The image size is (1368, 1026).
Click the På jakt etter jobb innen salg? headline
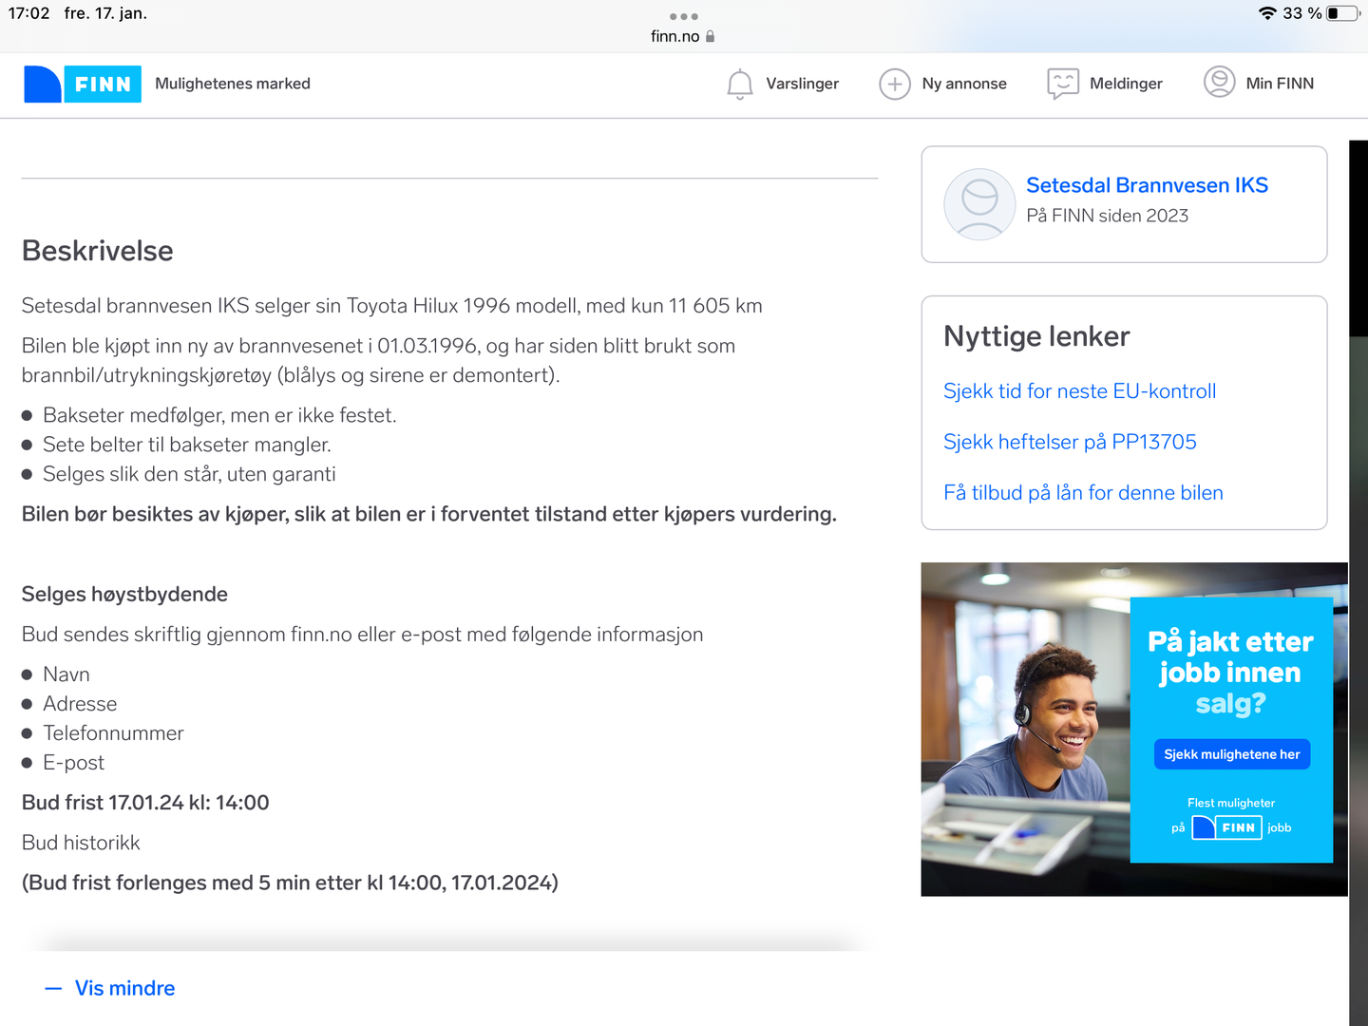1231,673
